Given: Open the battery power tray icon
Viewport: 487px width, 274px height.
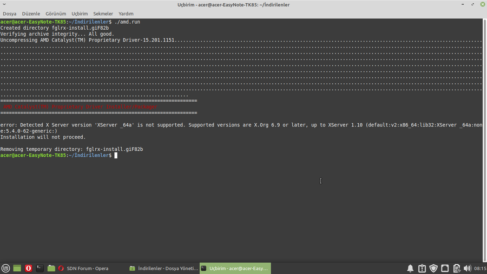Looking at the screenshot, I should [456, 269].
